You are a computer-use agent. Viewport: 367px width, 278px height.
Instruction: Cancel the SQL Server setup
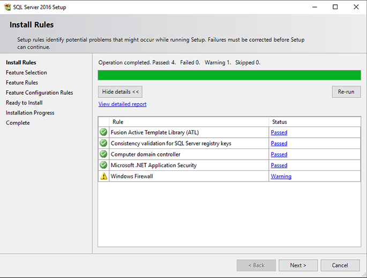click(x=340, y=265)
